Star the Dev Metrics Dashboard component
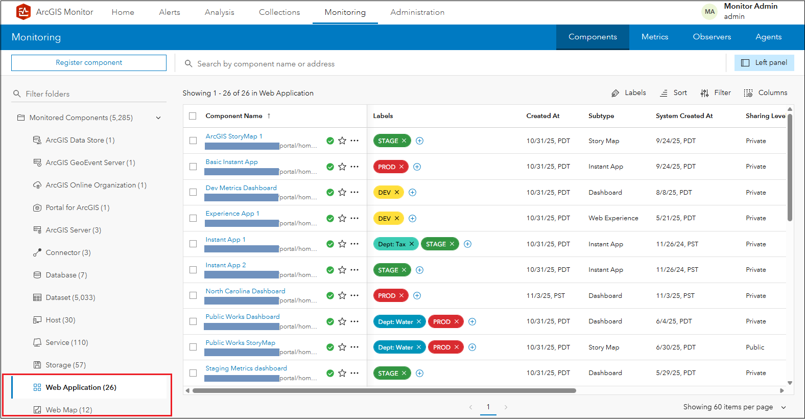This screenshot has height=419, width=805. pyautogui.click(x=342, y=192)
